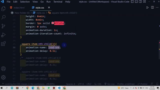Start Go Live server
This screenshot has width=160, height=90.
tap(109, 84)
